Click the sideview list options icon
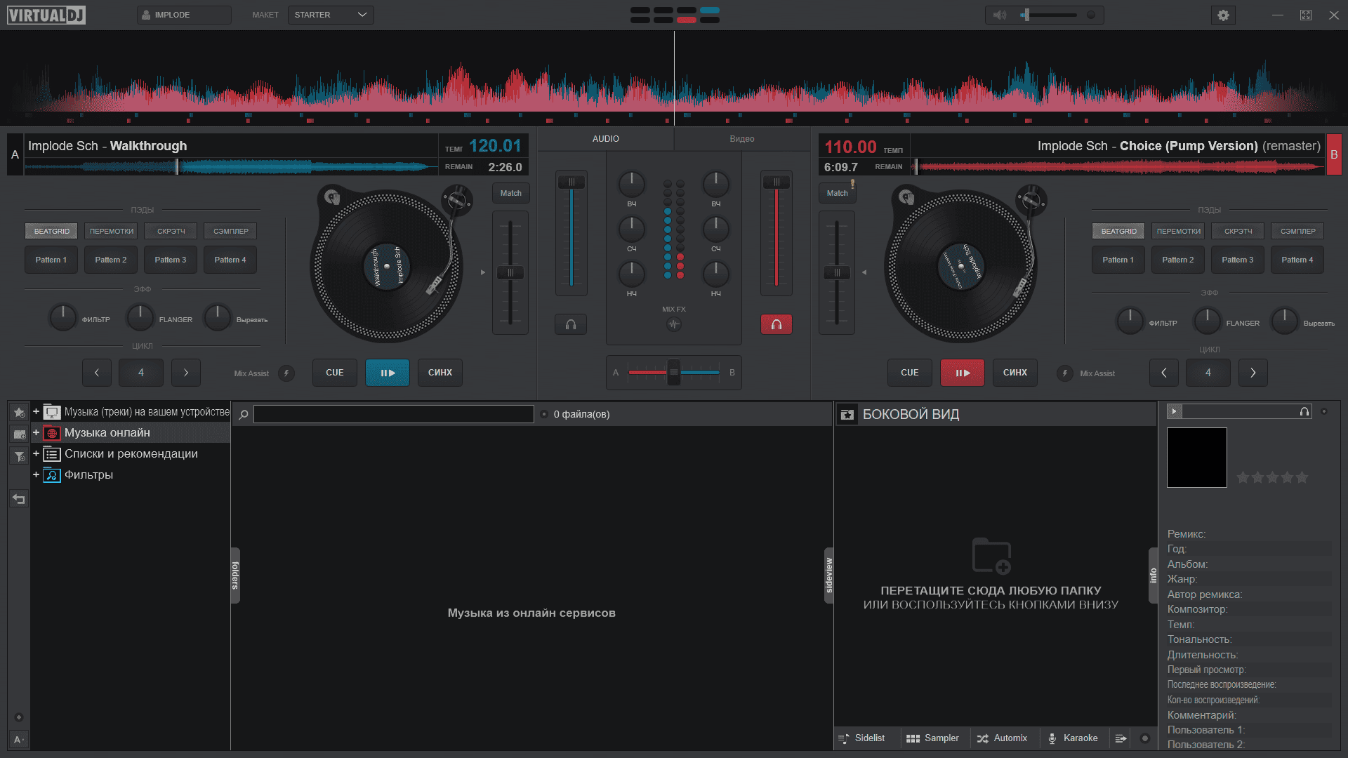1348x758 pixels. [1121, 738]
